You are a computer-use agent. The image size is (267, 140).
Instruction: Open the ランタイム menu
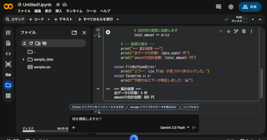click(x=74, y=11)
